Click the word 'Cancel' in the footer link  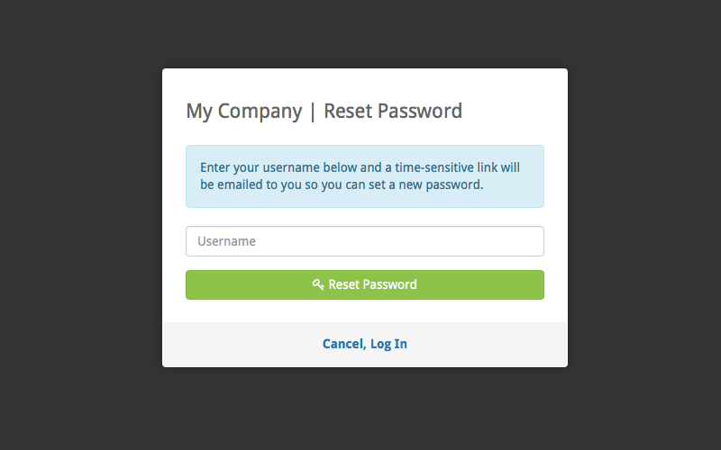pyautogui.click(x=342, y=344)
